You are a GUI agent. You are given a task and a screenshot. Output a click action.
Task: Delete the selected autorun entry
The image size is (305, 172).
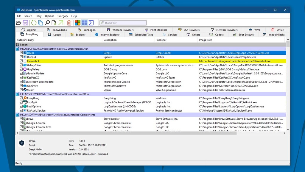point(69,22)
